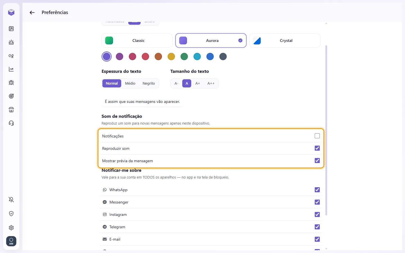This screenshot has width=405, height=253.
Task: Select the A++ text size option
Action: tap(211, 83)
